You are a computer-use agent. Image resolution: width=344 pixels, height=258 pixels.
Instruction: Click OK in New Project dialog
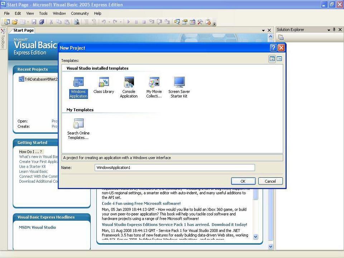[x=243, y=181]
